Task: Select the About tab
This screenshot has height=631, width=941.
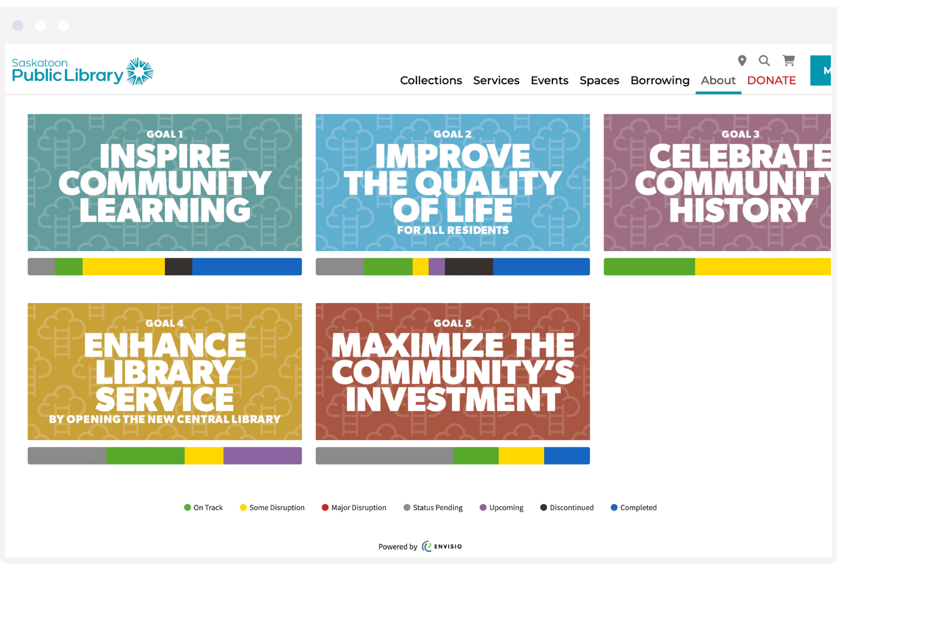Action: [x=718, y=81]
